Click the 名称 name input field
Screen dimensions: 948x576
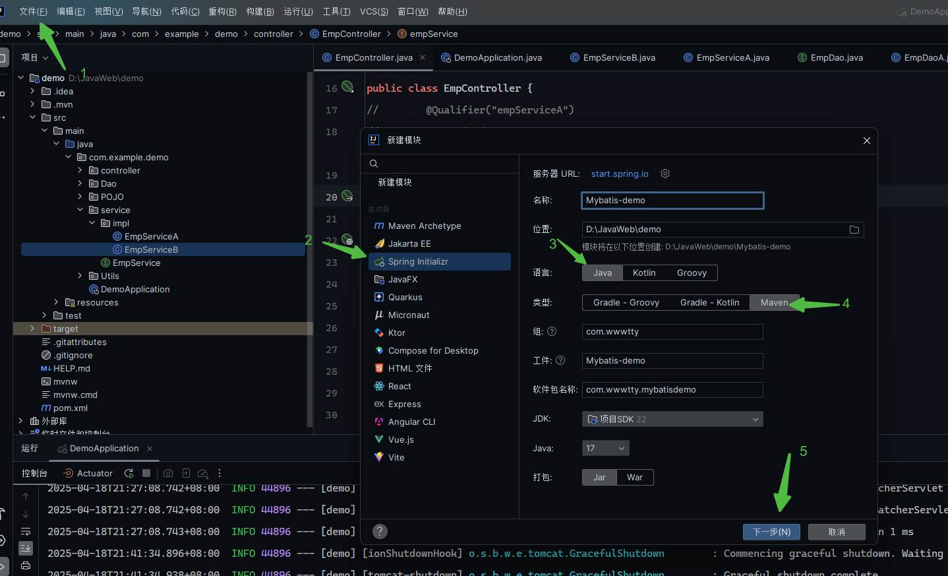click(x=672, y=200)
